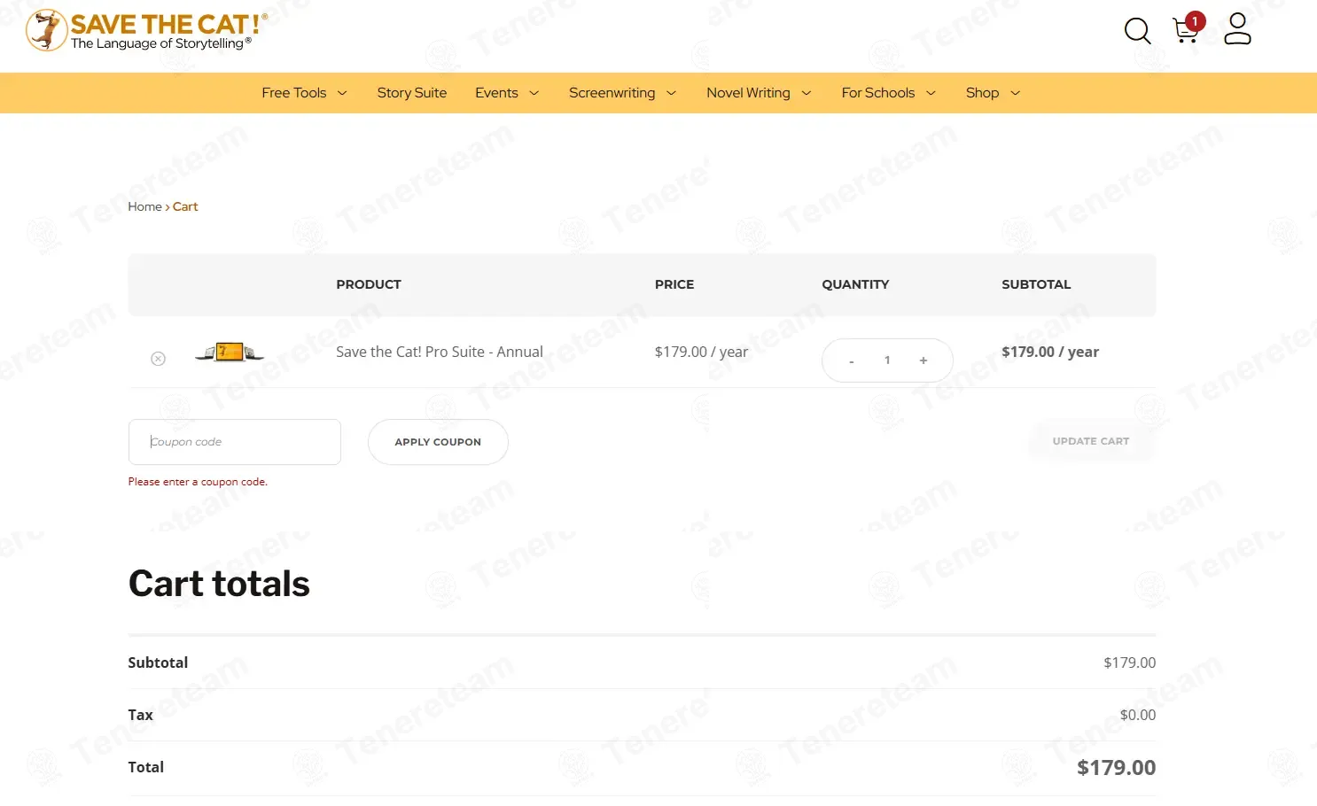
Task: Focus the Coupon code input field
Action: 235,442
